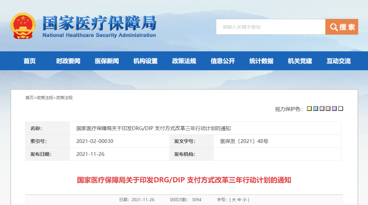Pick the purple eye-protection color swatch
Image resolution: width=368 pixels, height=205 pixels.
[335, 109]
